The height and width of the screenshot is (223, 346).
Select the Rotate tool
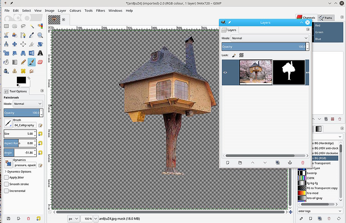(40, 44)
